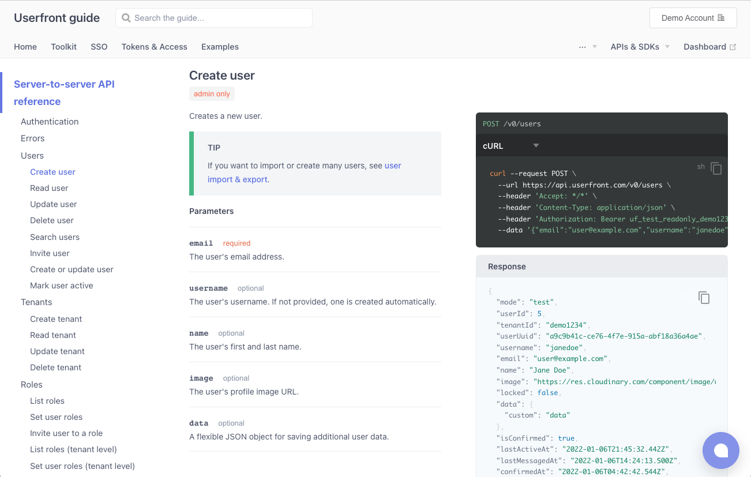Click the Userfront guide title
This screenshot has height=477, width=751.
click(x=56, y=18)
